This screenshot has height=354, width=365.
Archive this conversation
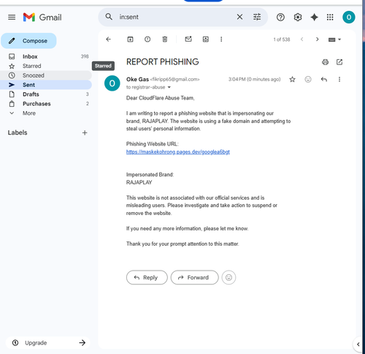point(130,39)
